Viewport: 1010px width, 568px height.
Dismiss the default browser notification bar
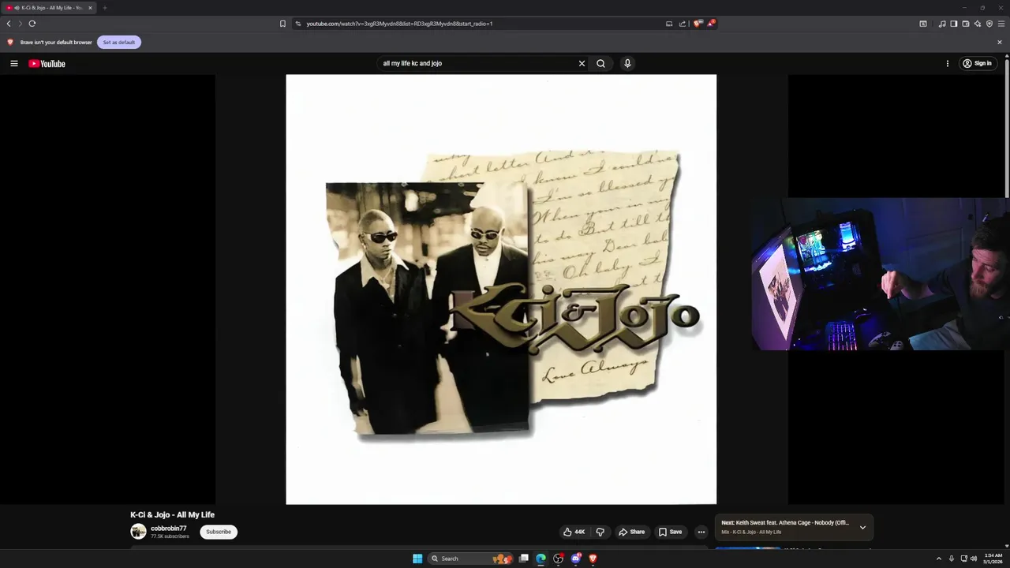point(1000,42)
